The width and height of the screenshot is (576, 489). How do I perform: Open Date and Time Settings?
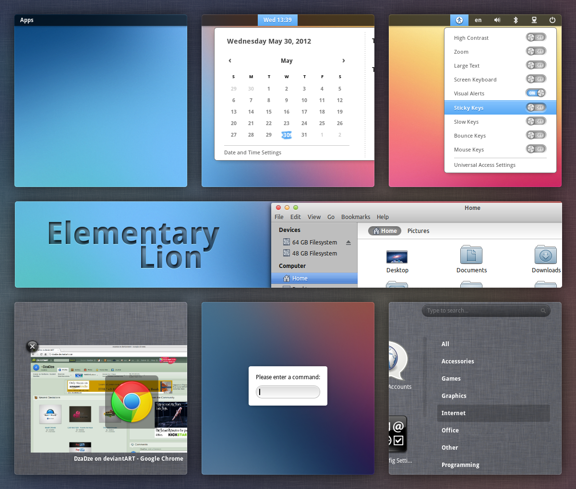253,152
